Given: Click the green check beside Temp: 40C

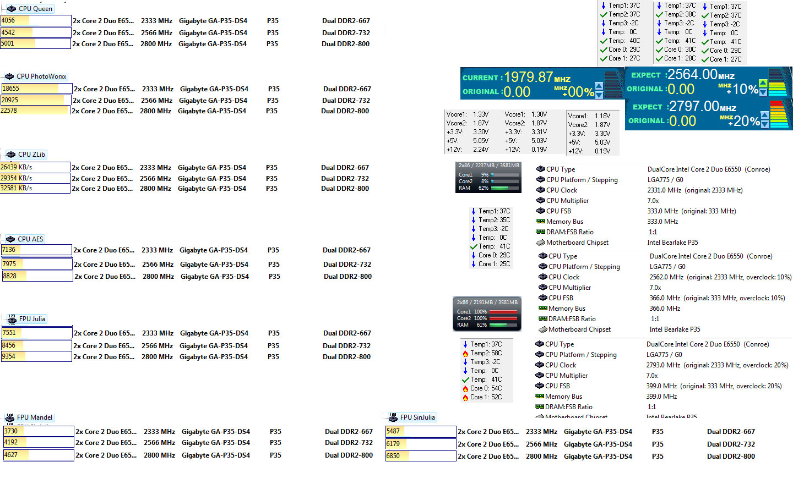Looking at the screenshot, I should pos(604,41).
